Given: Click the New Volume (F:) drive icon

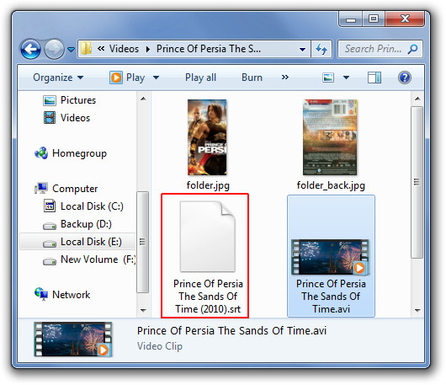Looking at the screenshot, I should 50,261.
